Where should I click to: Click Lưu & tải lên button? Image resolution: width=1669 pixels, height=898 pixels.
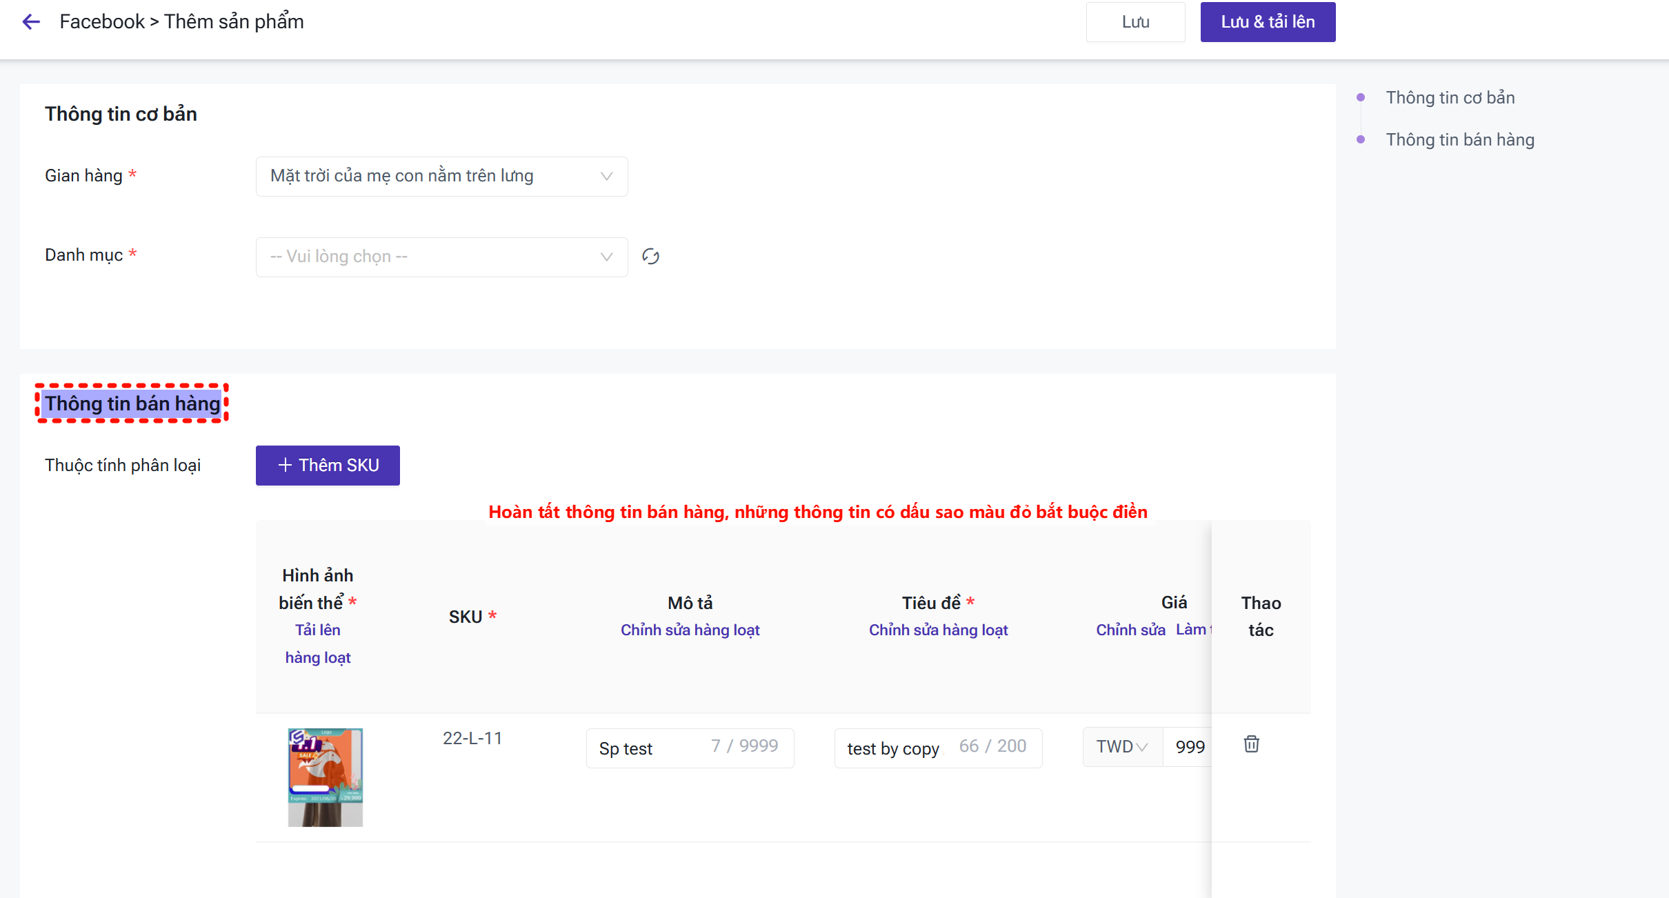(1267, 22)
